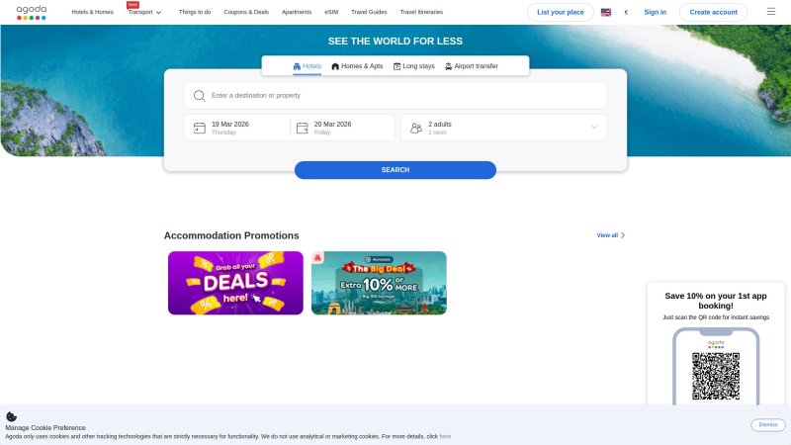Open View all promotions chevron
Screen dimensions: 791x445
(623, 235)
